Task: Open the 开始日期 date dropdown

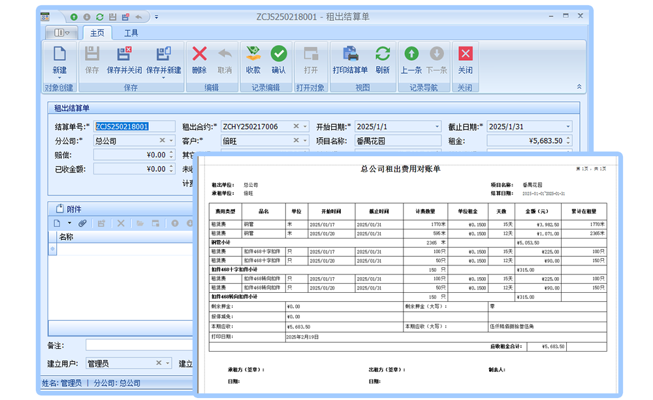Action: [x=437, y=127]
